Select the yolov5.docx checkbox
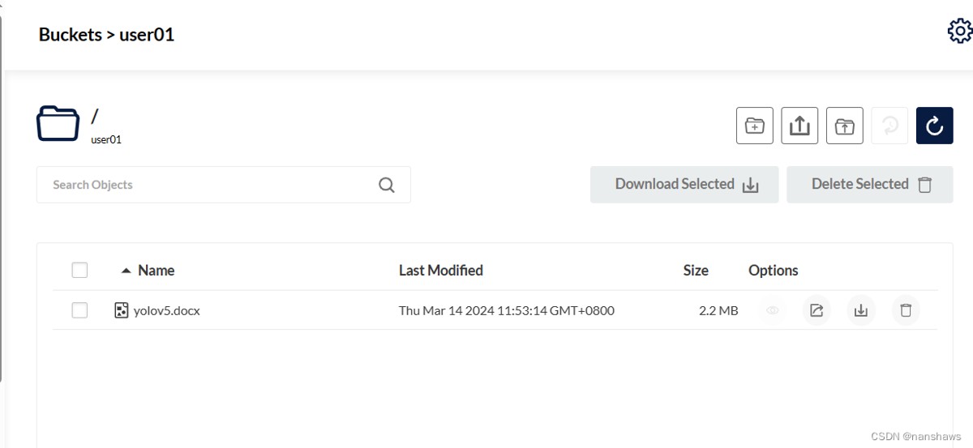 [79, 310]
